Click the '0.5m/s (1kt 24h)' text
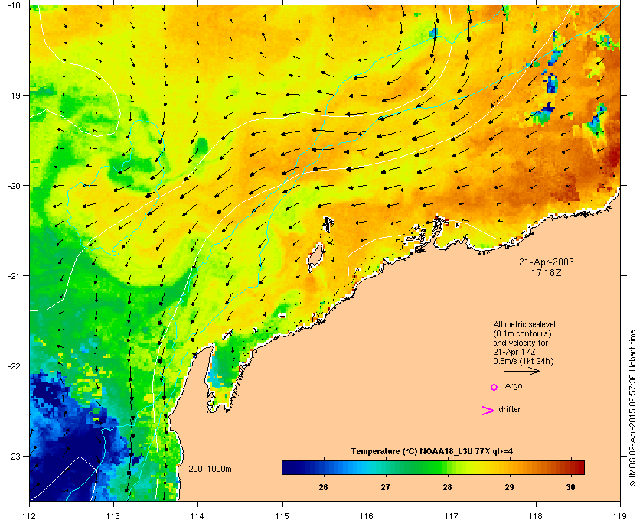This screenshot has width=643, height=520. pyautogui.click(x=524, y=362)
